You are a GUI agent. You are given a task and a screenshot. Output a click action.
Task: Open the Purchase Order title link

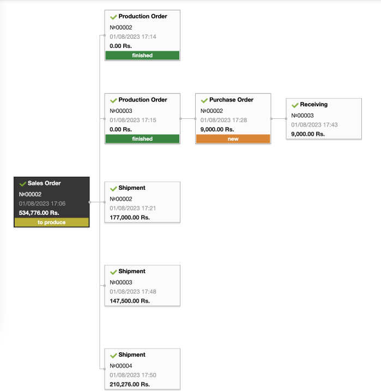coord(231,100)
